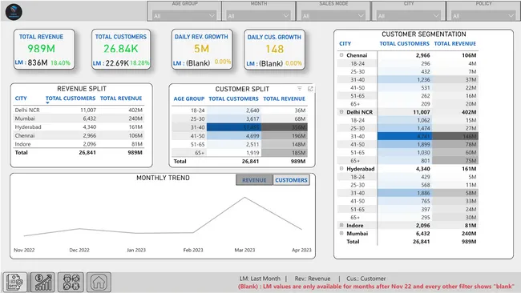The width and height of the screenshot is (521, 293).
Task: Select the 41-50 row in Customer Split
Action: click(240, 136)
